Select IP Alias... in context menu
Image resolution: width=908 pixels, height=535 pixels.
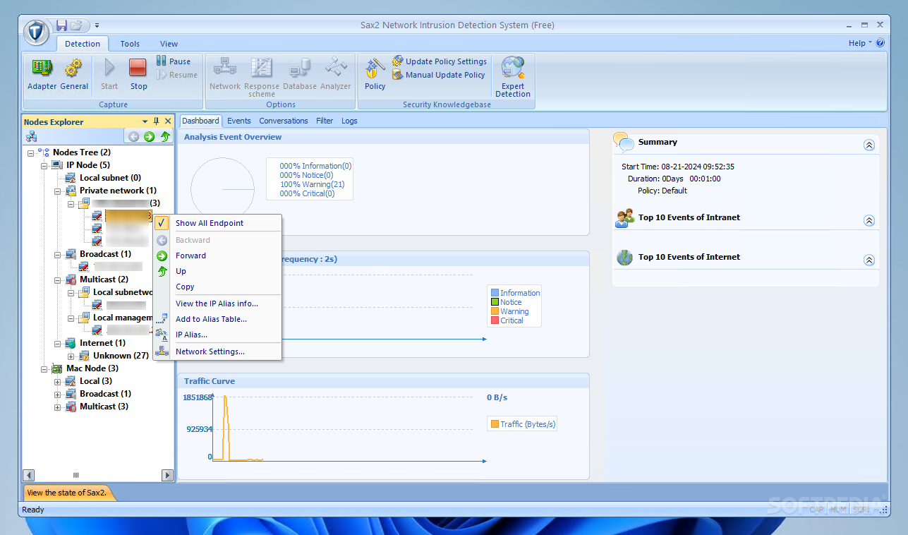tap(217, 335)
